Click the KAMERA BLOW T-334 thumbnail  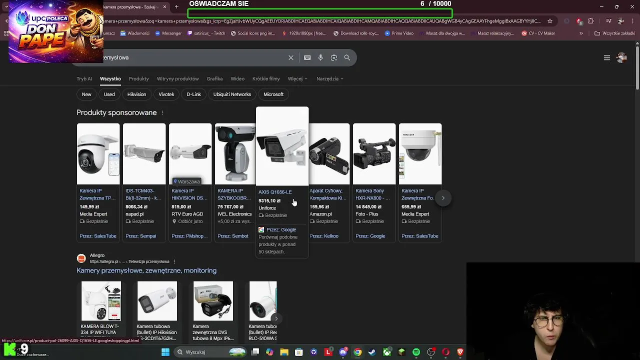[x=101, y=301]
